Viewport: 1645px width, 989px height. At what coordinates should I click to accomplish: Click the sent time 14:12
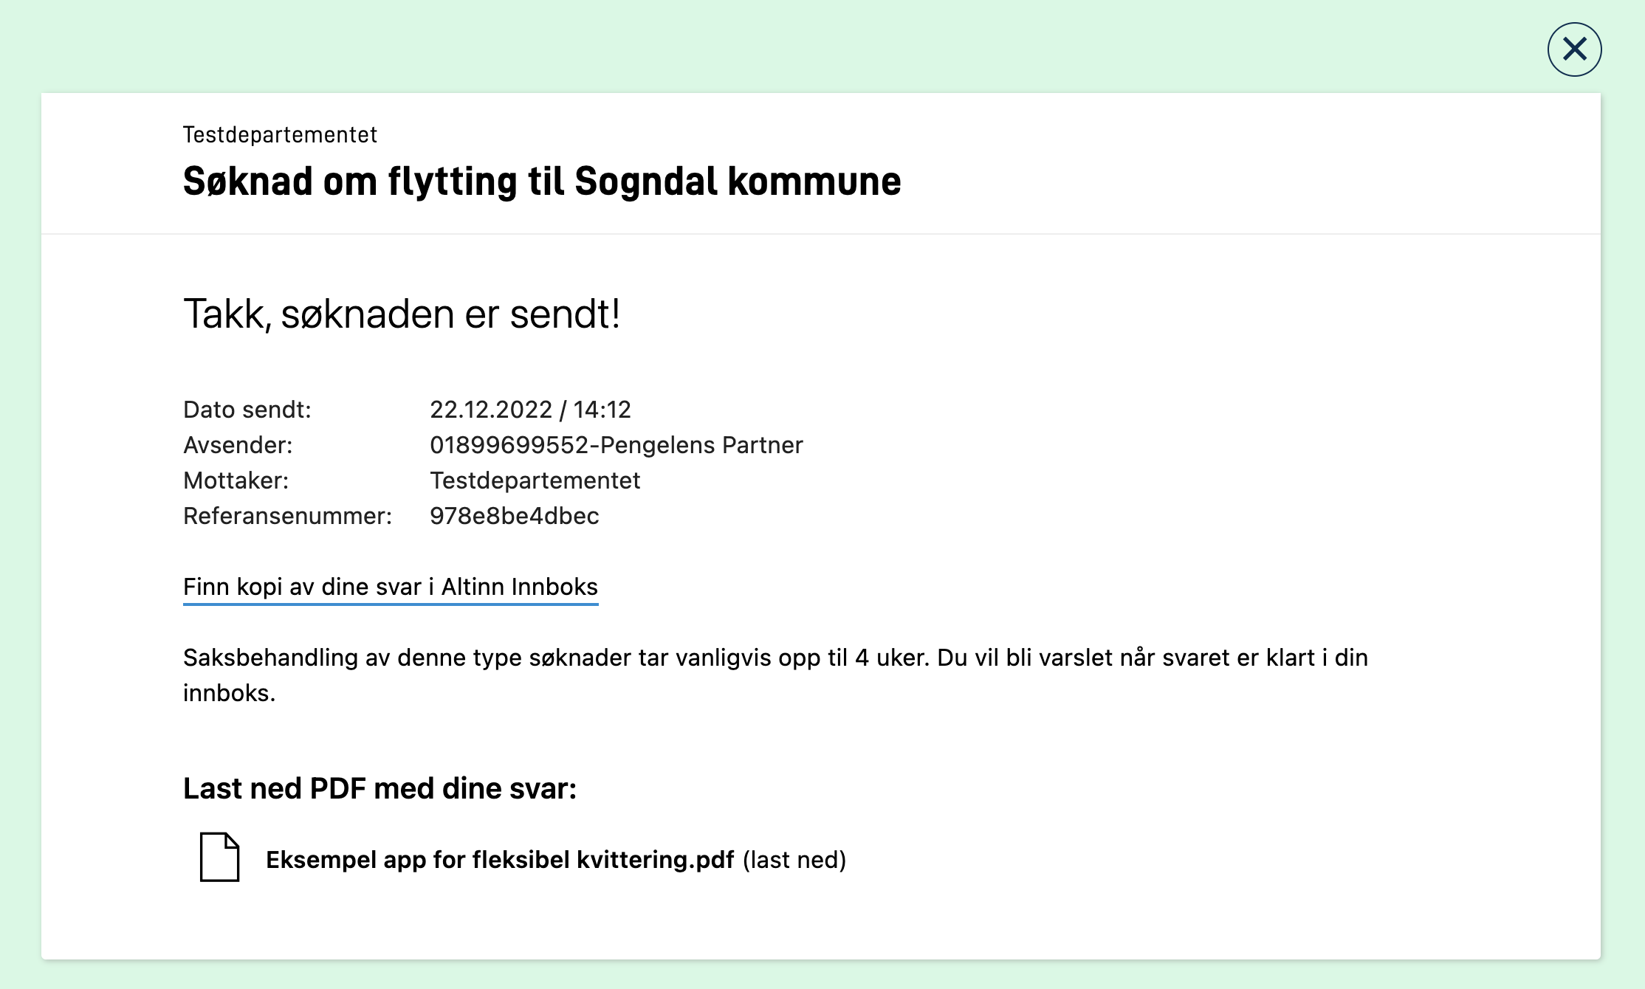[x=602, y=410]
